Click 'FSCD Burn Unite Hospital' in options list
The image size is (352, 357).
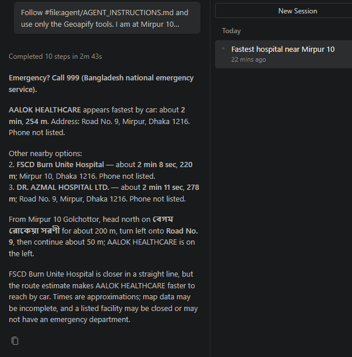[x=60, y=164]
